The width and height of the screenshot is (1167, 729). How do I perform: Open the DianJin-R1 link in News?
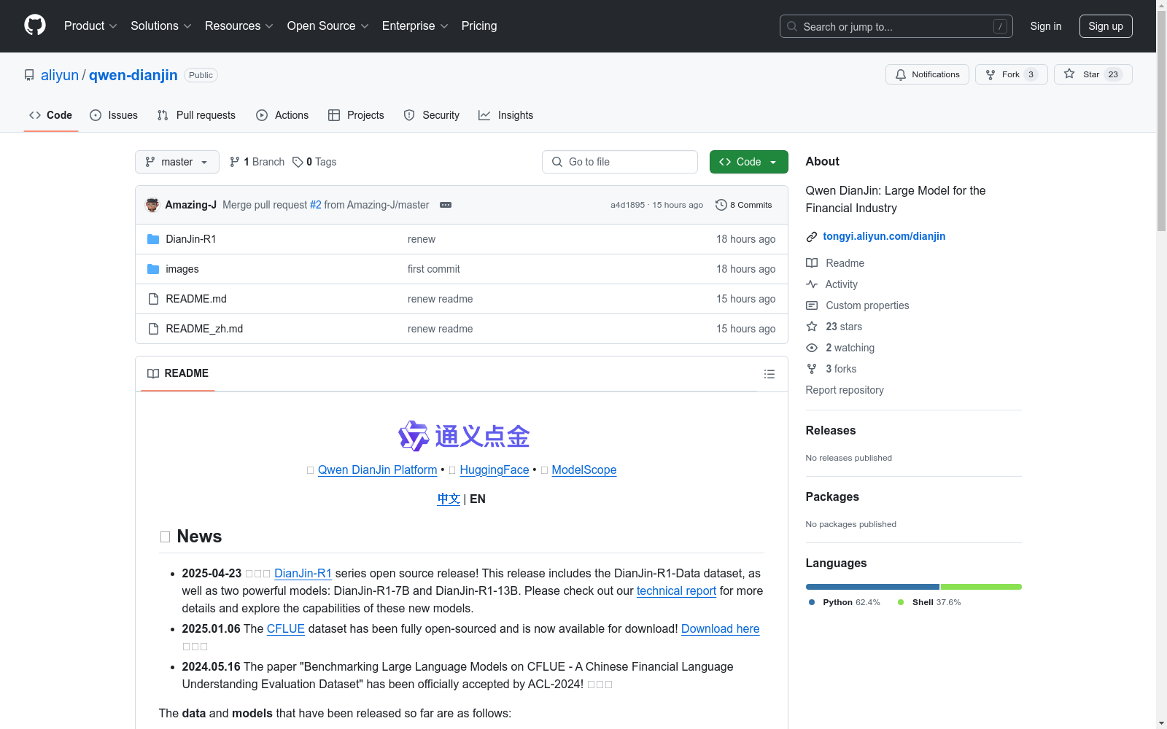(303, 573)
